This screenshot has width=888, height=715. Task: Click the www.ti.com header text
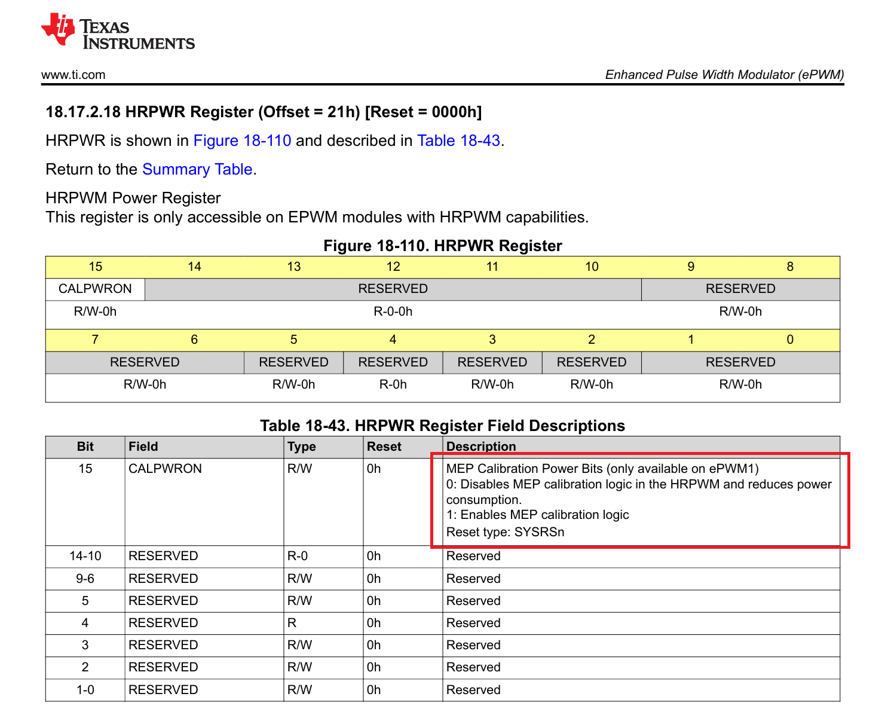coord(73,75)
